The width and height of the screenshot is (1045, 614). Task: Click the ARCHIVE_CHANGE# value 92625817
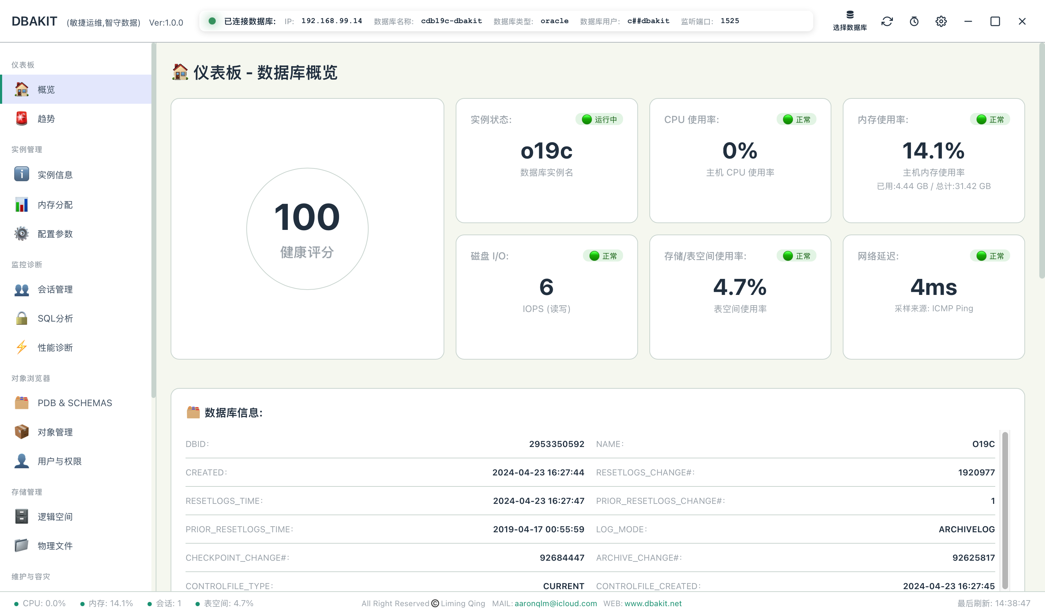click(973, 558)
